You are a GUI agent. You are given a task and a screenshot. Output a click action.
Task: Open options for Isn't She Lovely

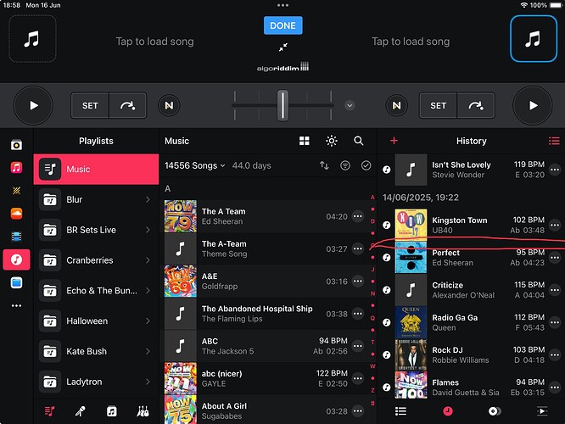click(x=555, y=170)
